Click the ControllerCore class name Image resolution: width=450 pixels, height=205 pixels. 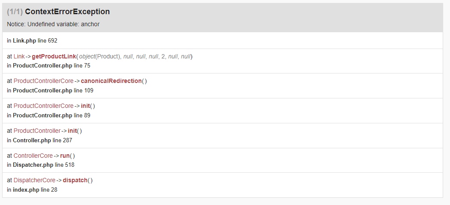point(33,156)
